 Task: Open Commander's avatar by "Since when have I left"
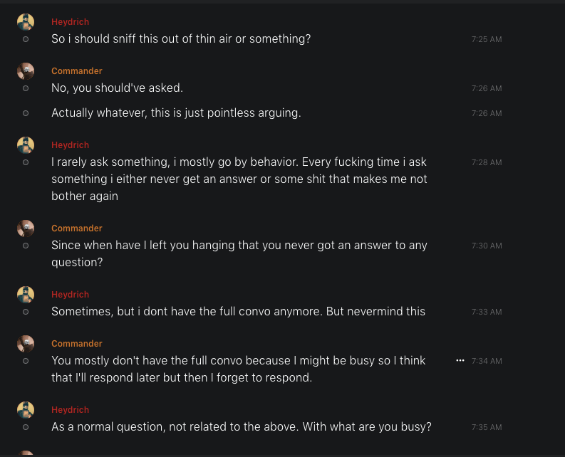pyautogui.click(x=26, y=228)
